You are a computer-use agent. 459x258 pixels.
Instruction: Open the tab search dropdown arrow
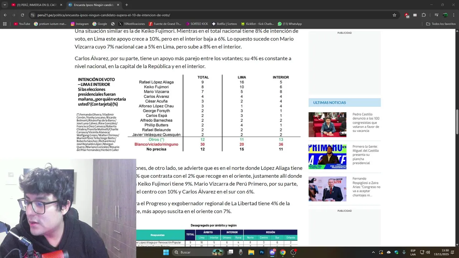5,5
